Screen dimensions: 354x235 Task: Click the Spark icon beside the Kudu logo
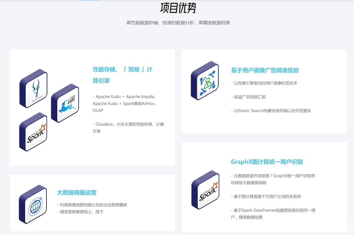(33, 132)
